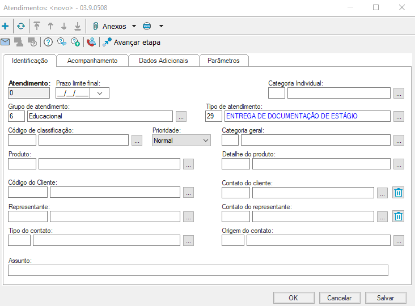This screenshot has height=306, width=415.
Task: Click the blue plus new record icon
Action: tap(5, 26)
